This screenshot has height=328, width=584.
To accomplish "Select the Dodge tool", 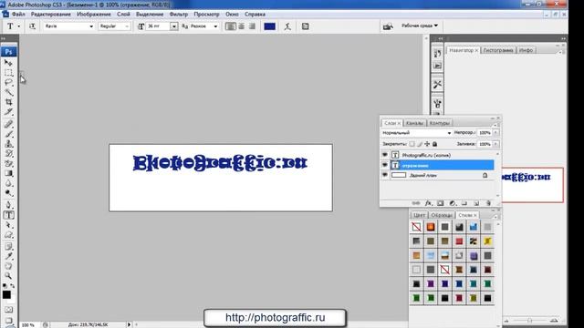I will 8,193.
